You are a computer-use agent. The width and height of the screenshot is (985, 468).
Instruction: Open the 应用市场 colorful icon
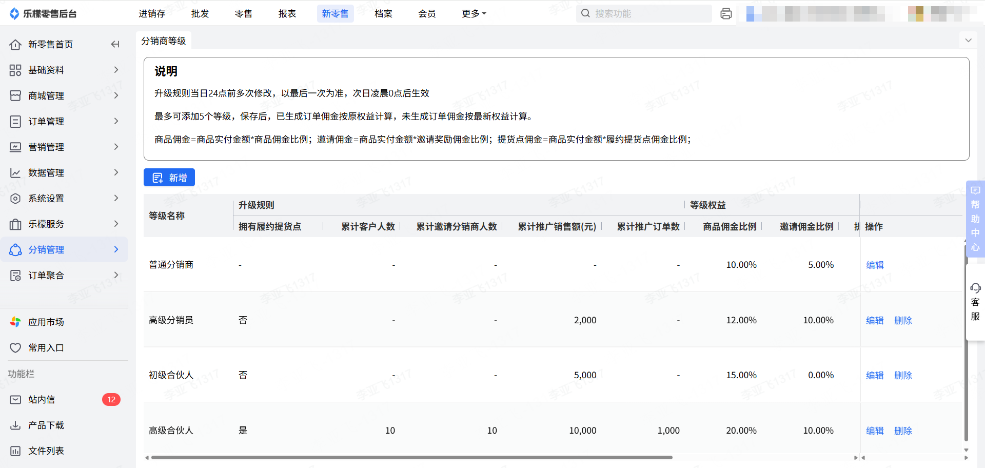[15, 322]
